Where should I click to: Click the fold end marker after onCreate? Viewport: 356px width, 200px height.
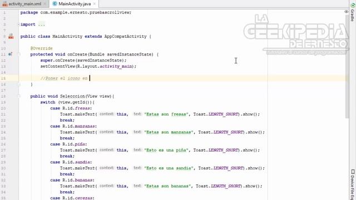[19, 84]
